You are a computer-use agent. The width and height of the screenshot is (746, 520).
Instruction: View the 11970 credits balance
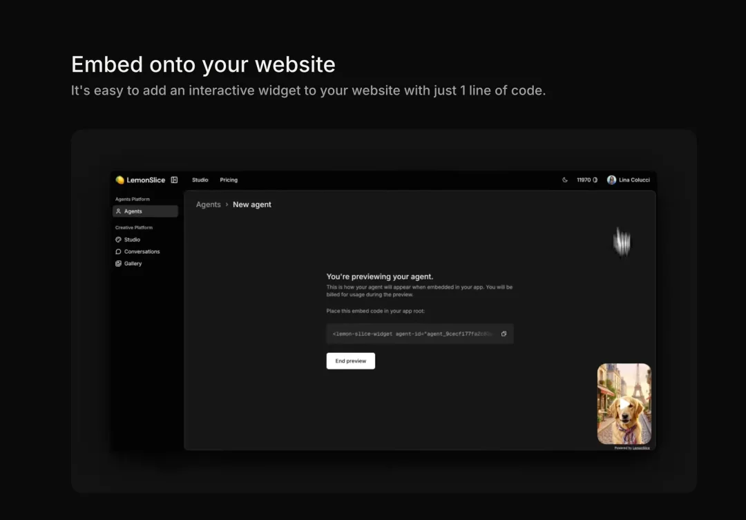[584, 180]
